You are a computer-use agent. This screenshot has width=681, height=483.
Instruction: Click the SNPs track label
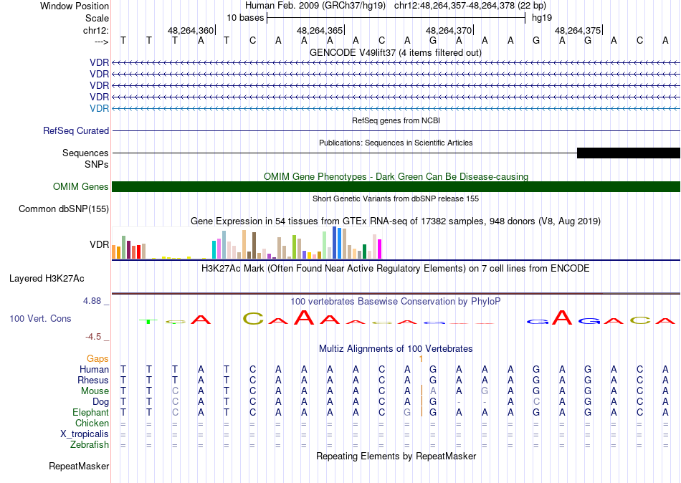coord(97,164)
